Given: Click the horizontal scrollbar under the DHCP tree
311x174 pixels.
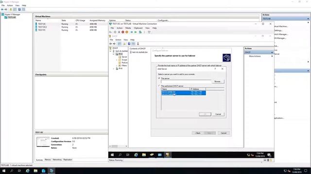Looking at the screenshot, I should [x=115, y=146].
